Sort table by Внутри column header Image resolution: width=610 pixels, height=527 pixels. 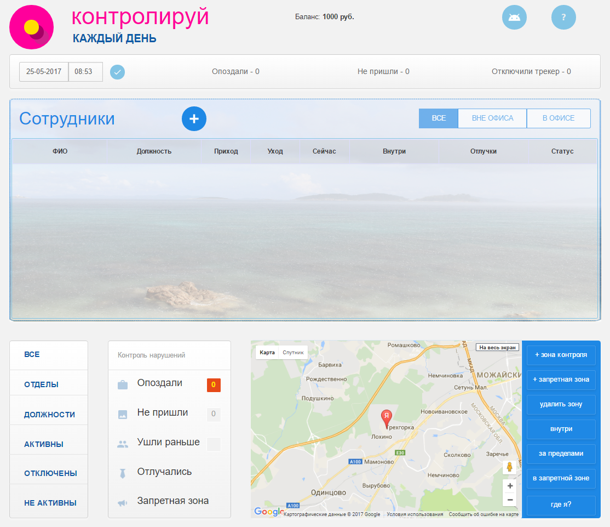click(394, 151)
